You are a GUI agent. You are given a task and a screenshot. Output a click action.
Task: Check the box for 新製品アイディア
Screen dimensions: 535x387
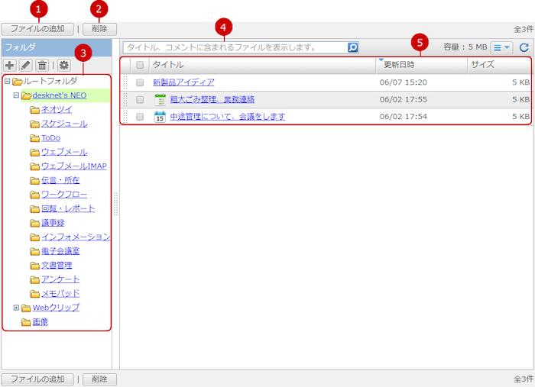(140, 82)
